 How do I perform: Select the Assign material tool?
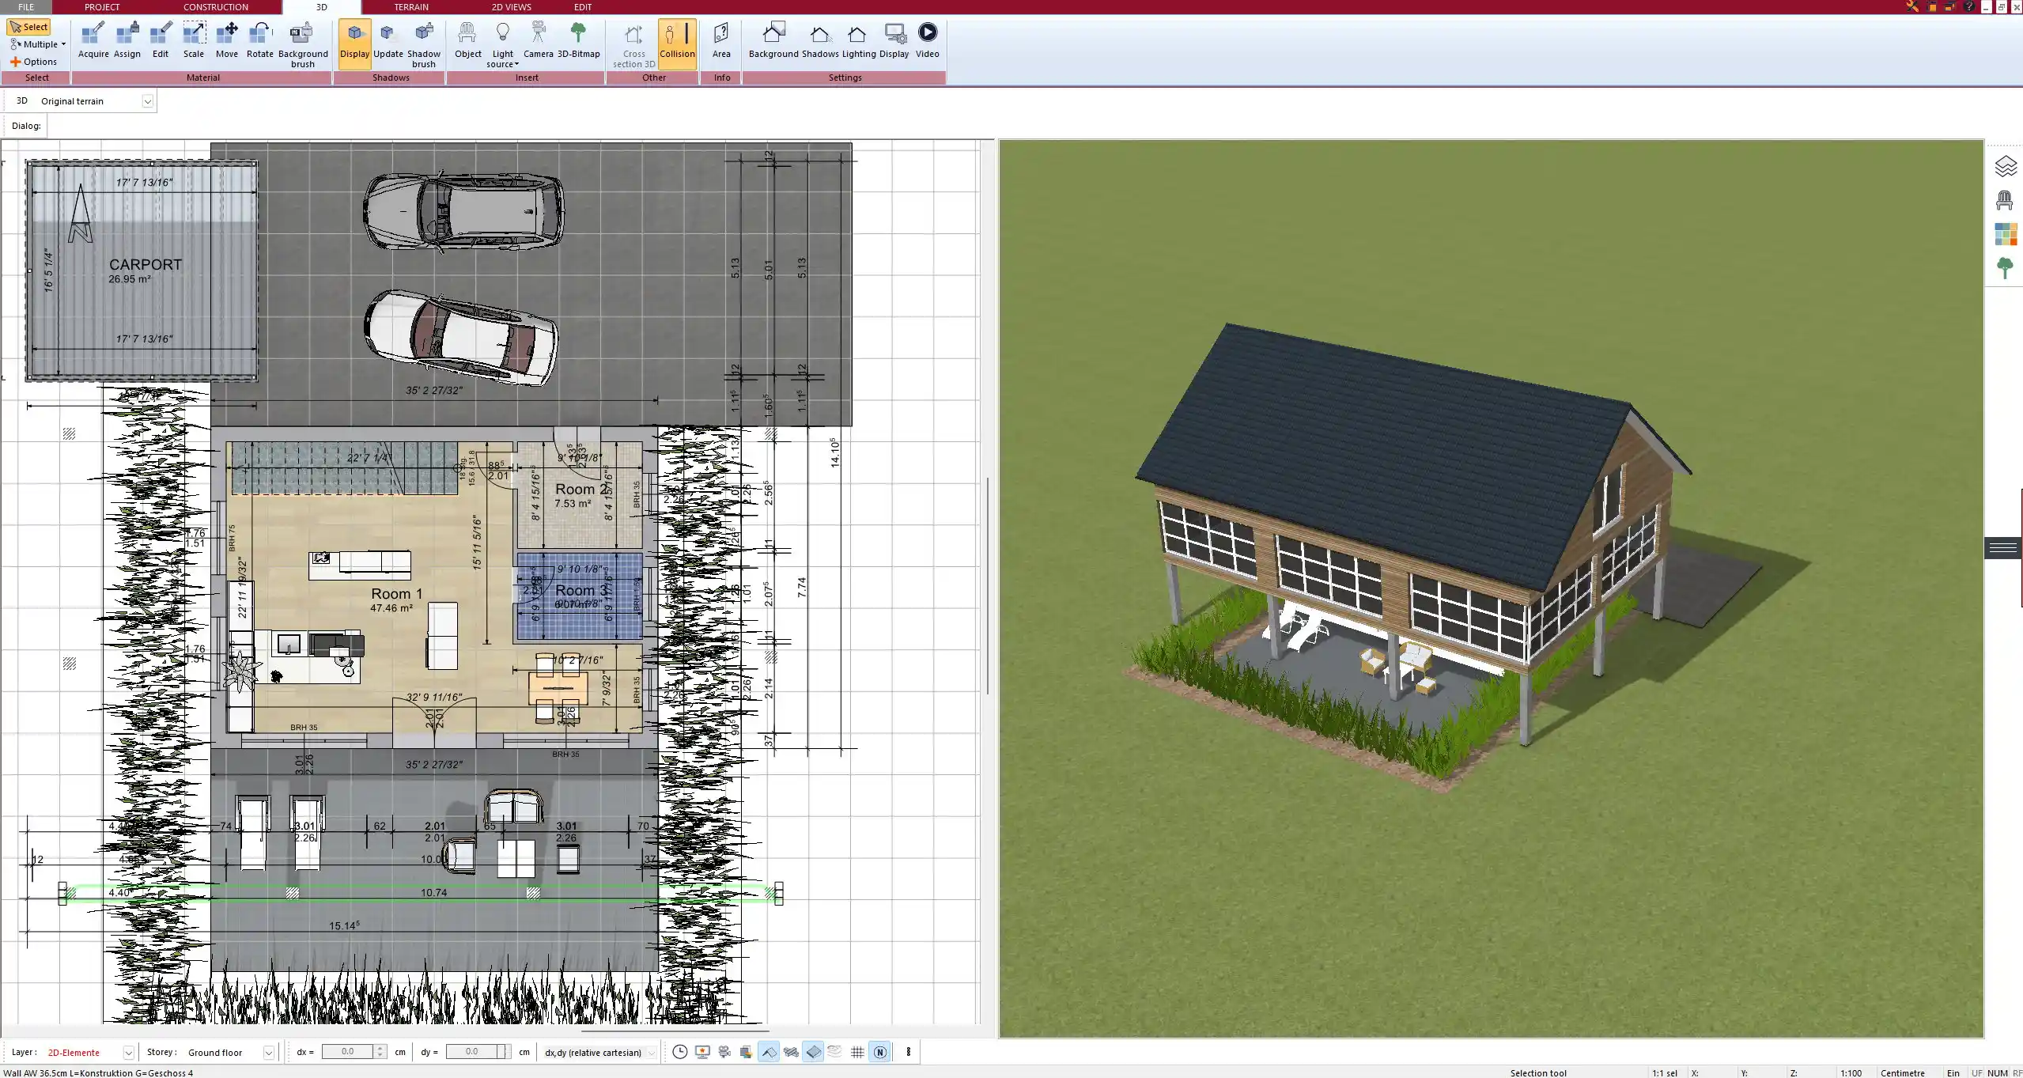[127, 40]
